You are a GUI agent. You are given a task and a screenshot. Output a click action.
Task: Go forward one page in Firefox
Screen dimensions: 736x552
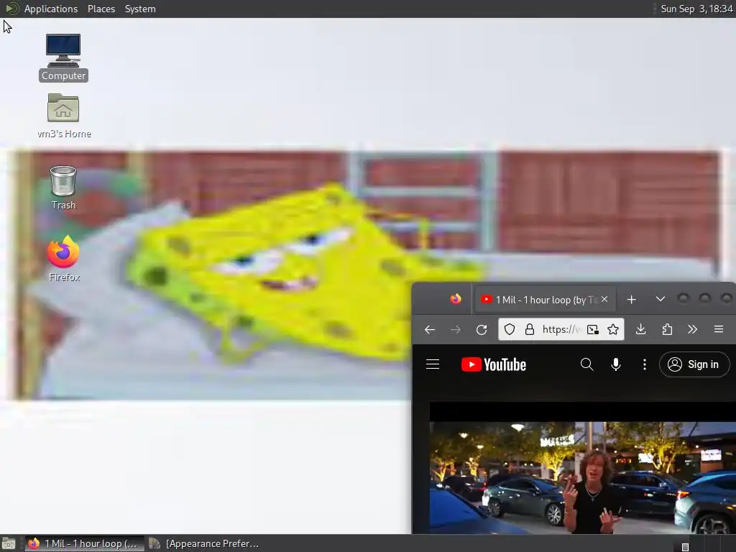coord(455,329)
